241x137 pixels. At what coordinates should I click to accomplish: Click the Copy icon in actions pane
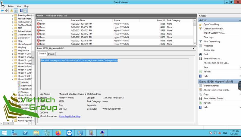point(200,94)
